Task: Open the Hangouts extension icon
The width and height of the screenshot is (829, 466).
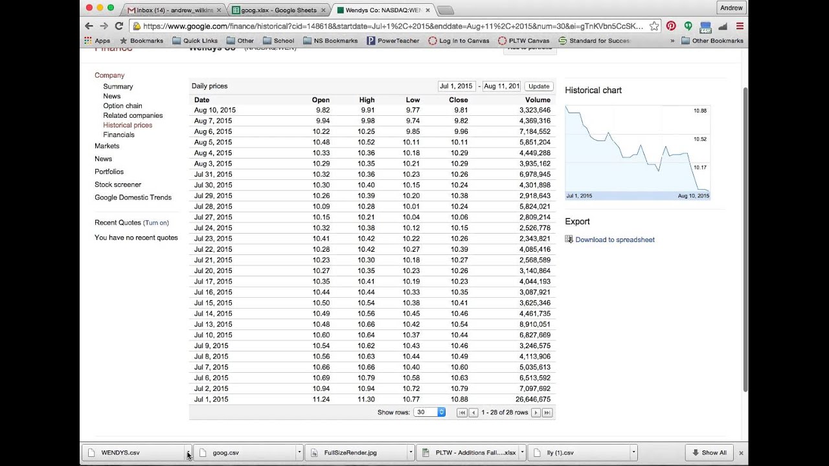Action: pos(688,26)
